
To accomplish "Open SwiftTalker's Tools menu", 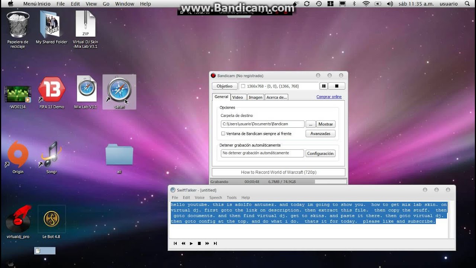I will click(232, 198).
